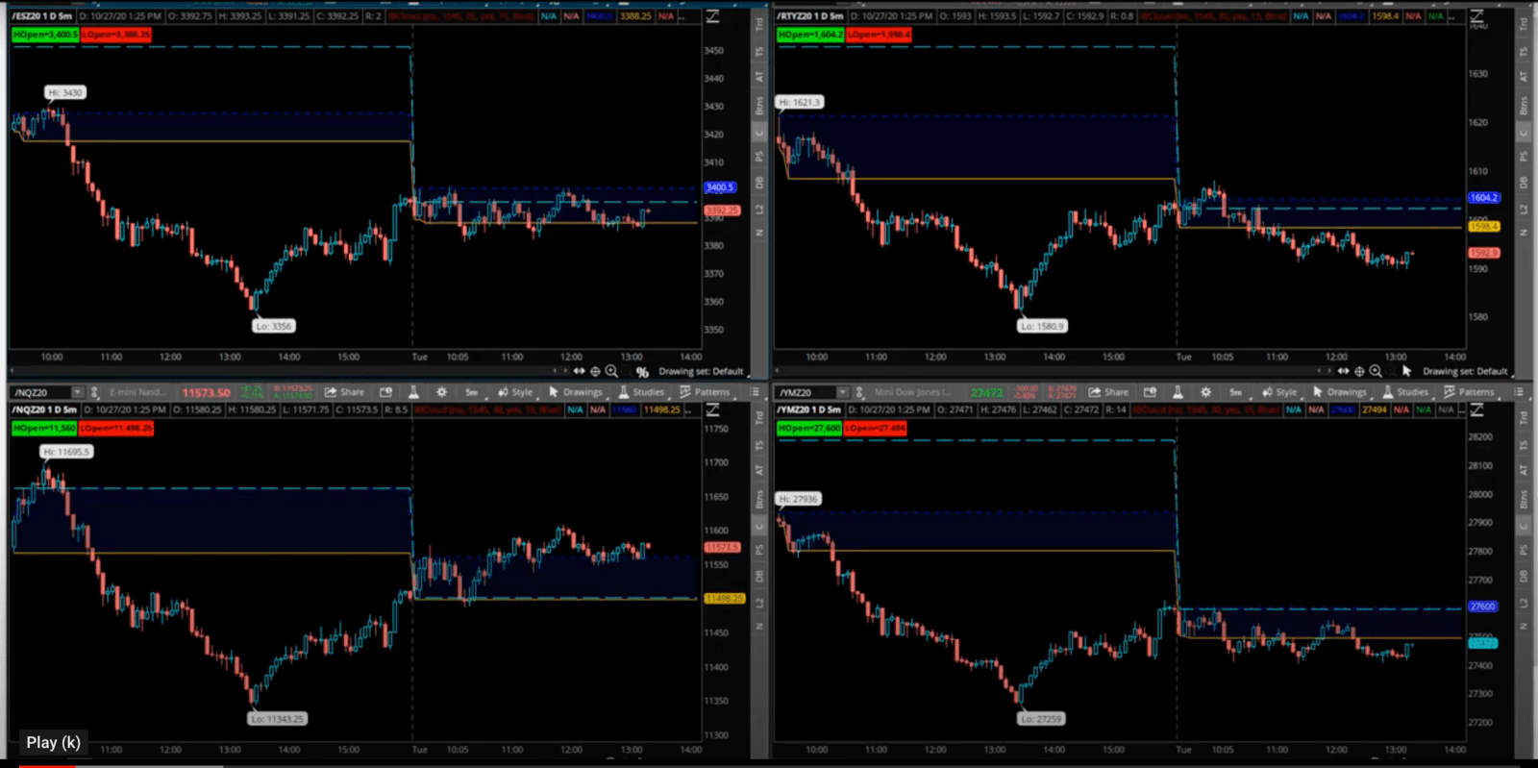The width and height of the screenshot is (1538, 768).
Task: Toggle N side panel on /ESZ20 chart
Action: pos(758,233)
